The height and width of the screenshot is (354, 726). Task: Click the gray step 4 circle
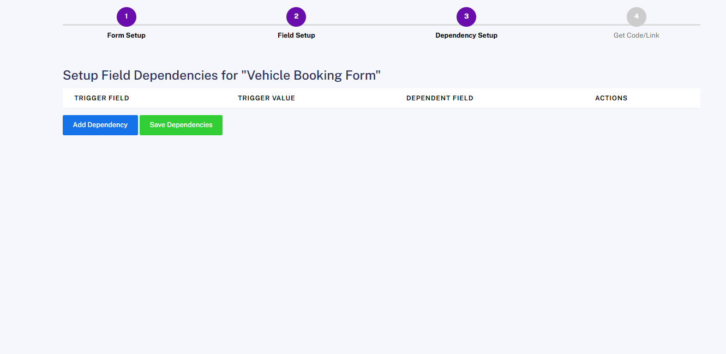(x=636, y=16)
